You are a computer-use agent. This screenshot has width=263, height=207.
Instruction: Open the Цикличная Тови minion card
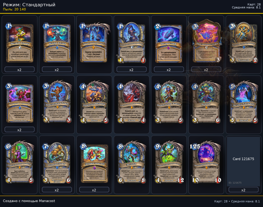point(57,102)
